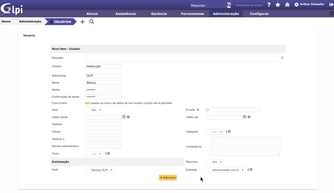Click the Arthur Schaefer user link

point(312,4)
